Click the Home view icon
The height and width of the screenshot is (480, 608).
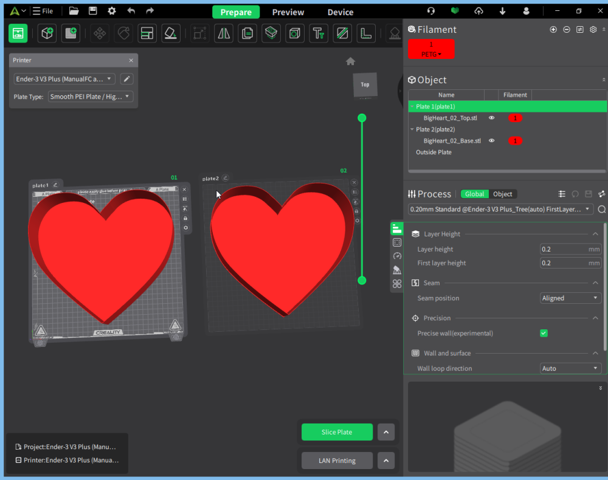[x=351, y=61]
